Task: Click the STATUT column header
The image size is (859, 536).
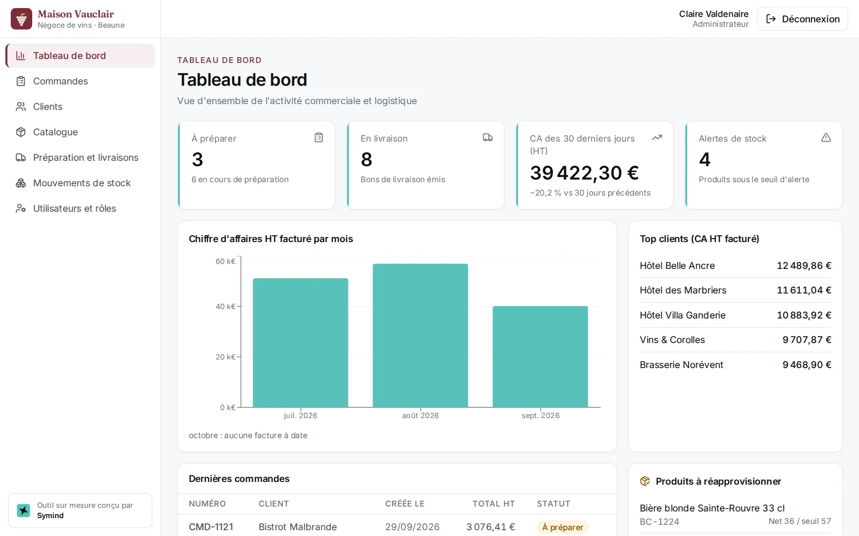Action: [553, 504]
